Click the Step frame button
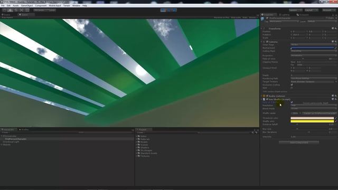 tap(174, 10)
